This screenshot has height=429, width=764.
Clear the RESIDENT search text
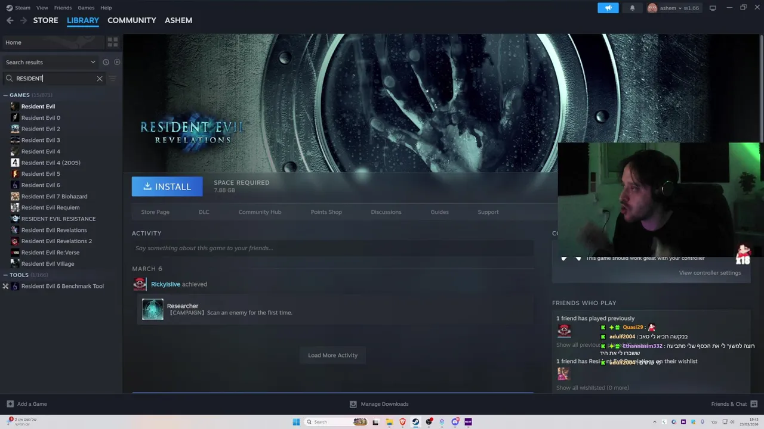click(x=100, y=79)
